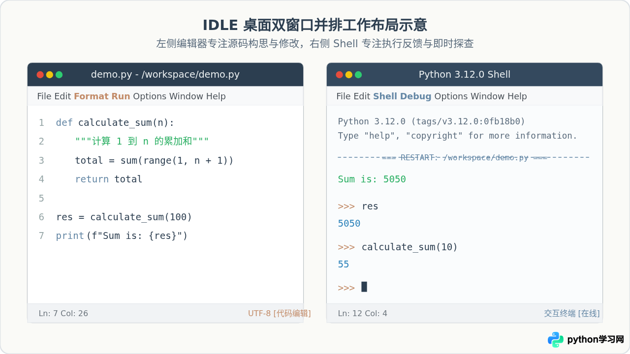Screen dimensions: 630x354
Task: Open the File menu in the Shell window
Action: pos(344,96)
